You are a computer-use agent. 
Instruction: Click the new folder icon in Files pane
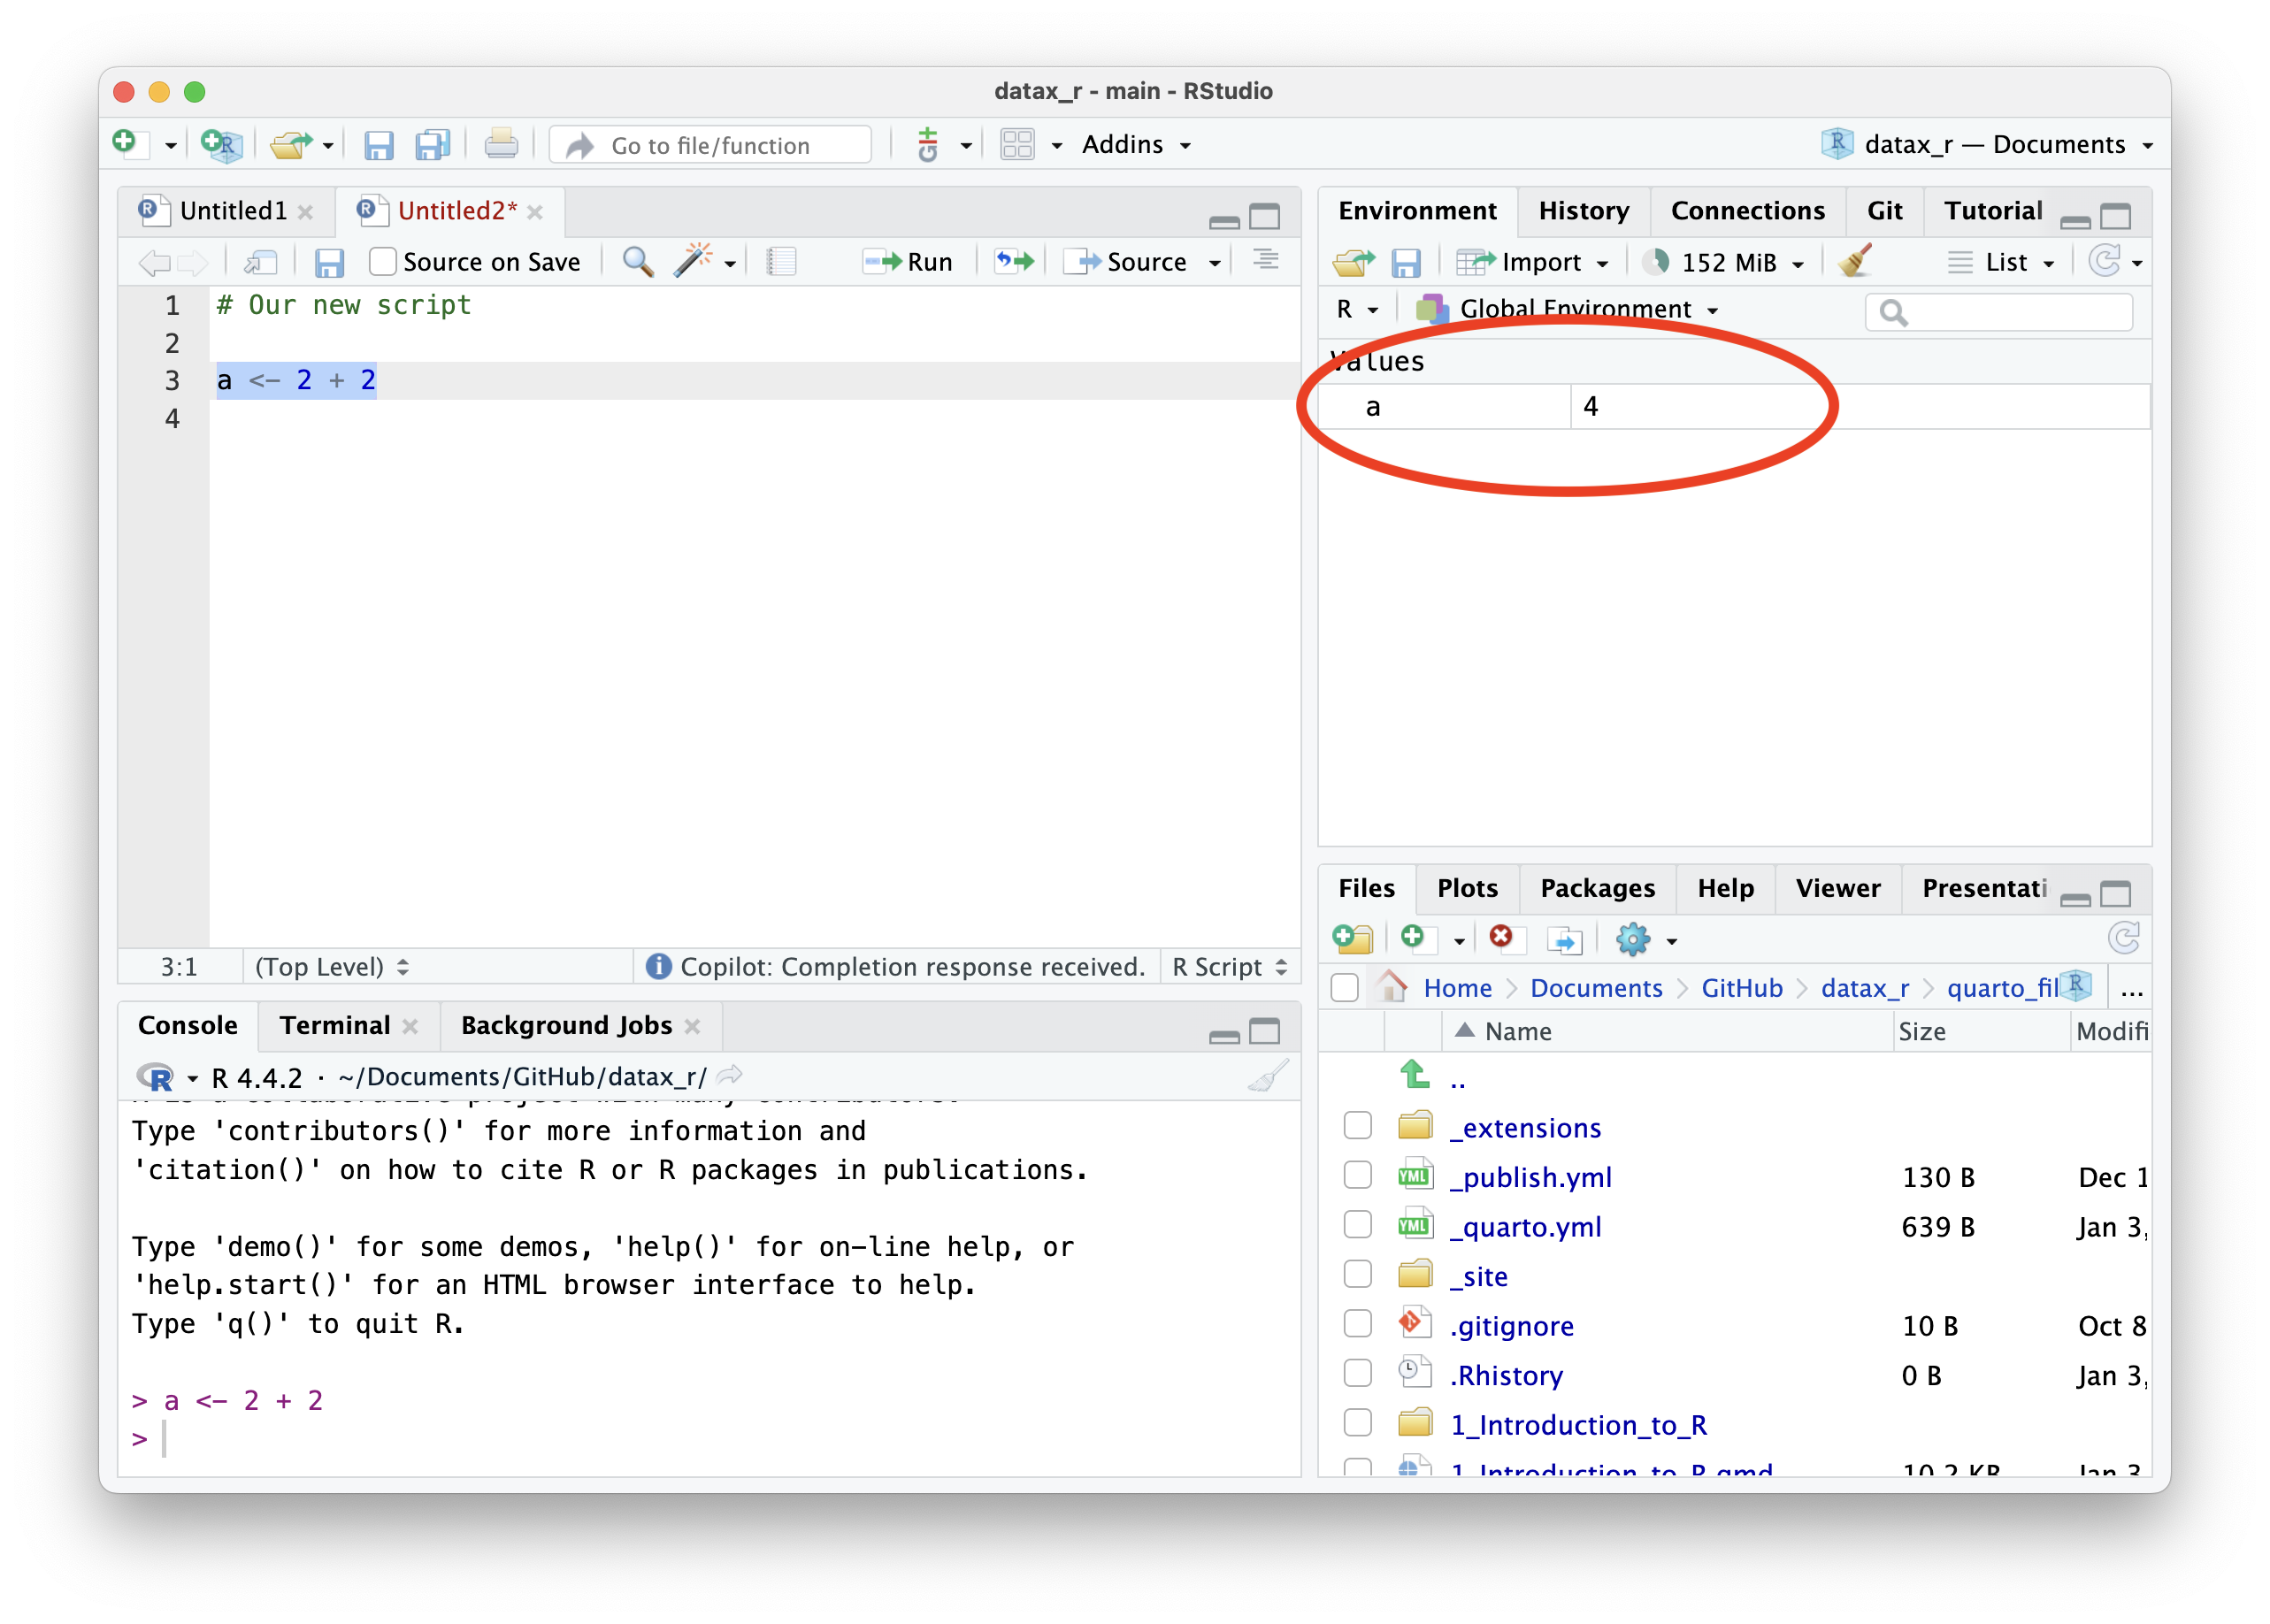[1353, 939]
